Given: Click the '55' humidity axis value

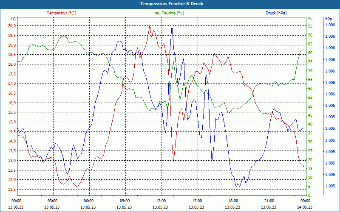Looking at the screenshot, I should (310, 98).
